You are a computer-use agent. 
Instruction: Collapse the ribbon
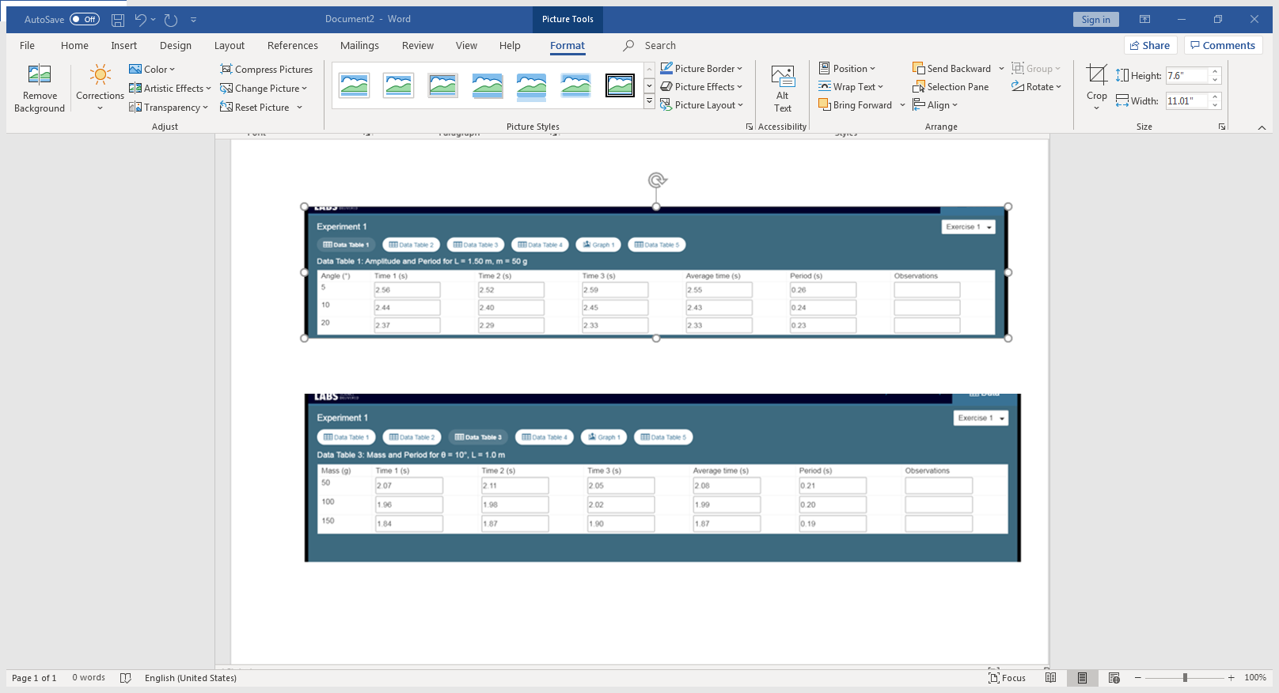[x=1262, y=127]
